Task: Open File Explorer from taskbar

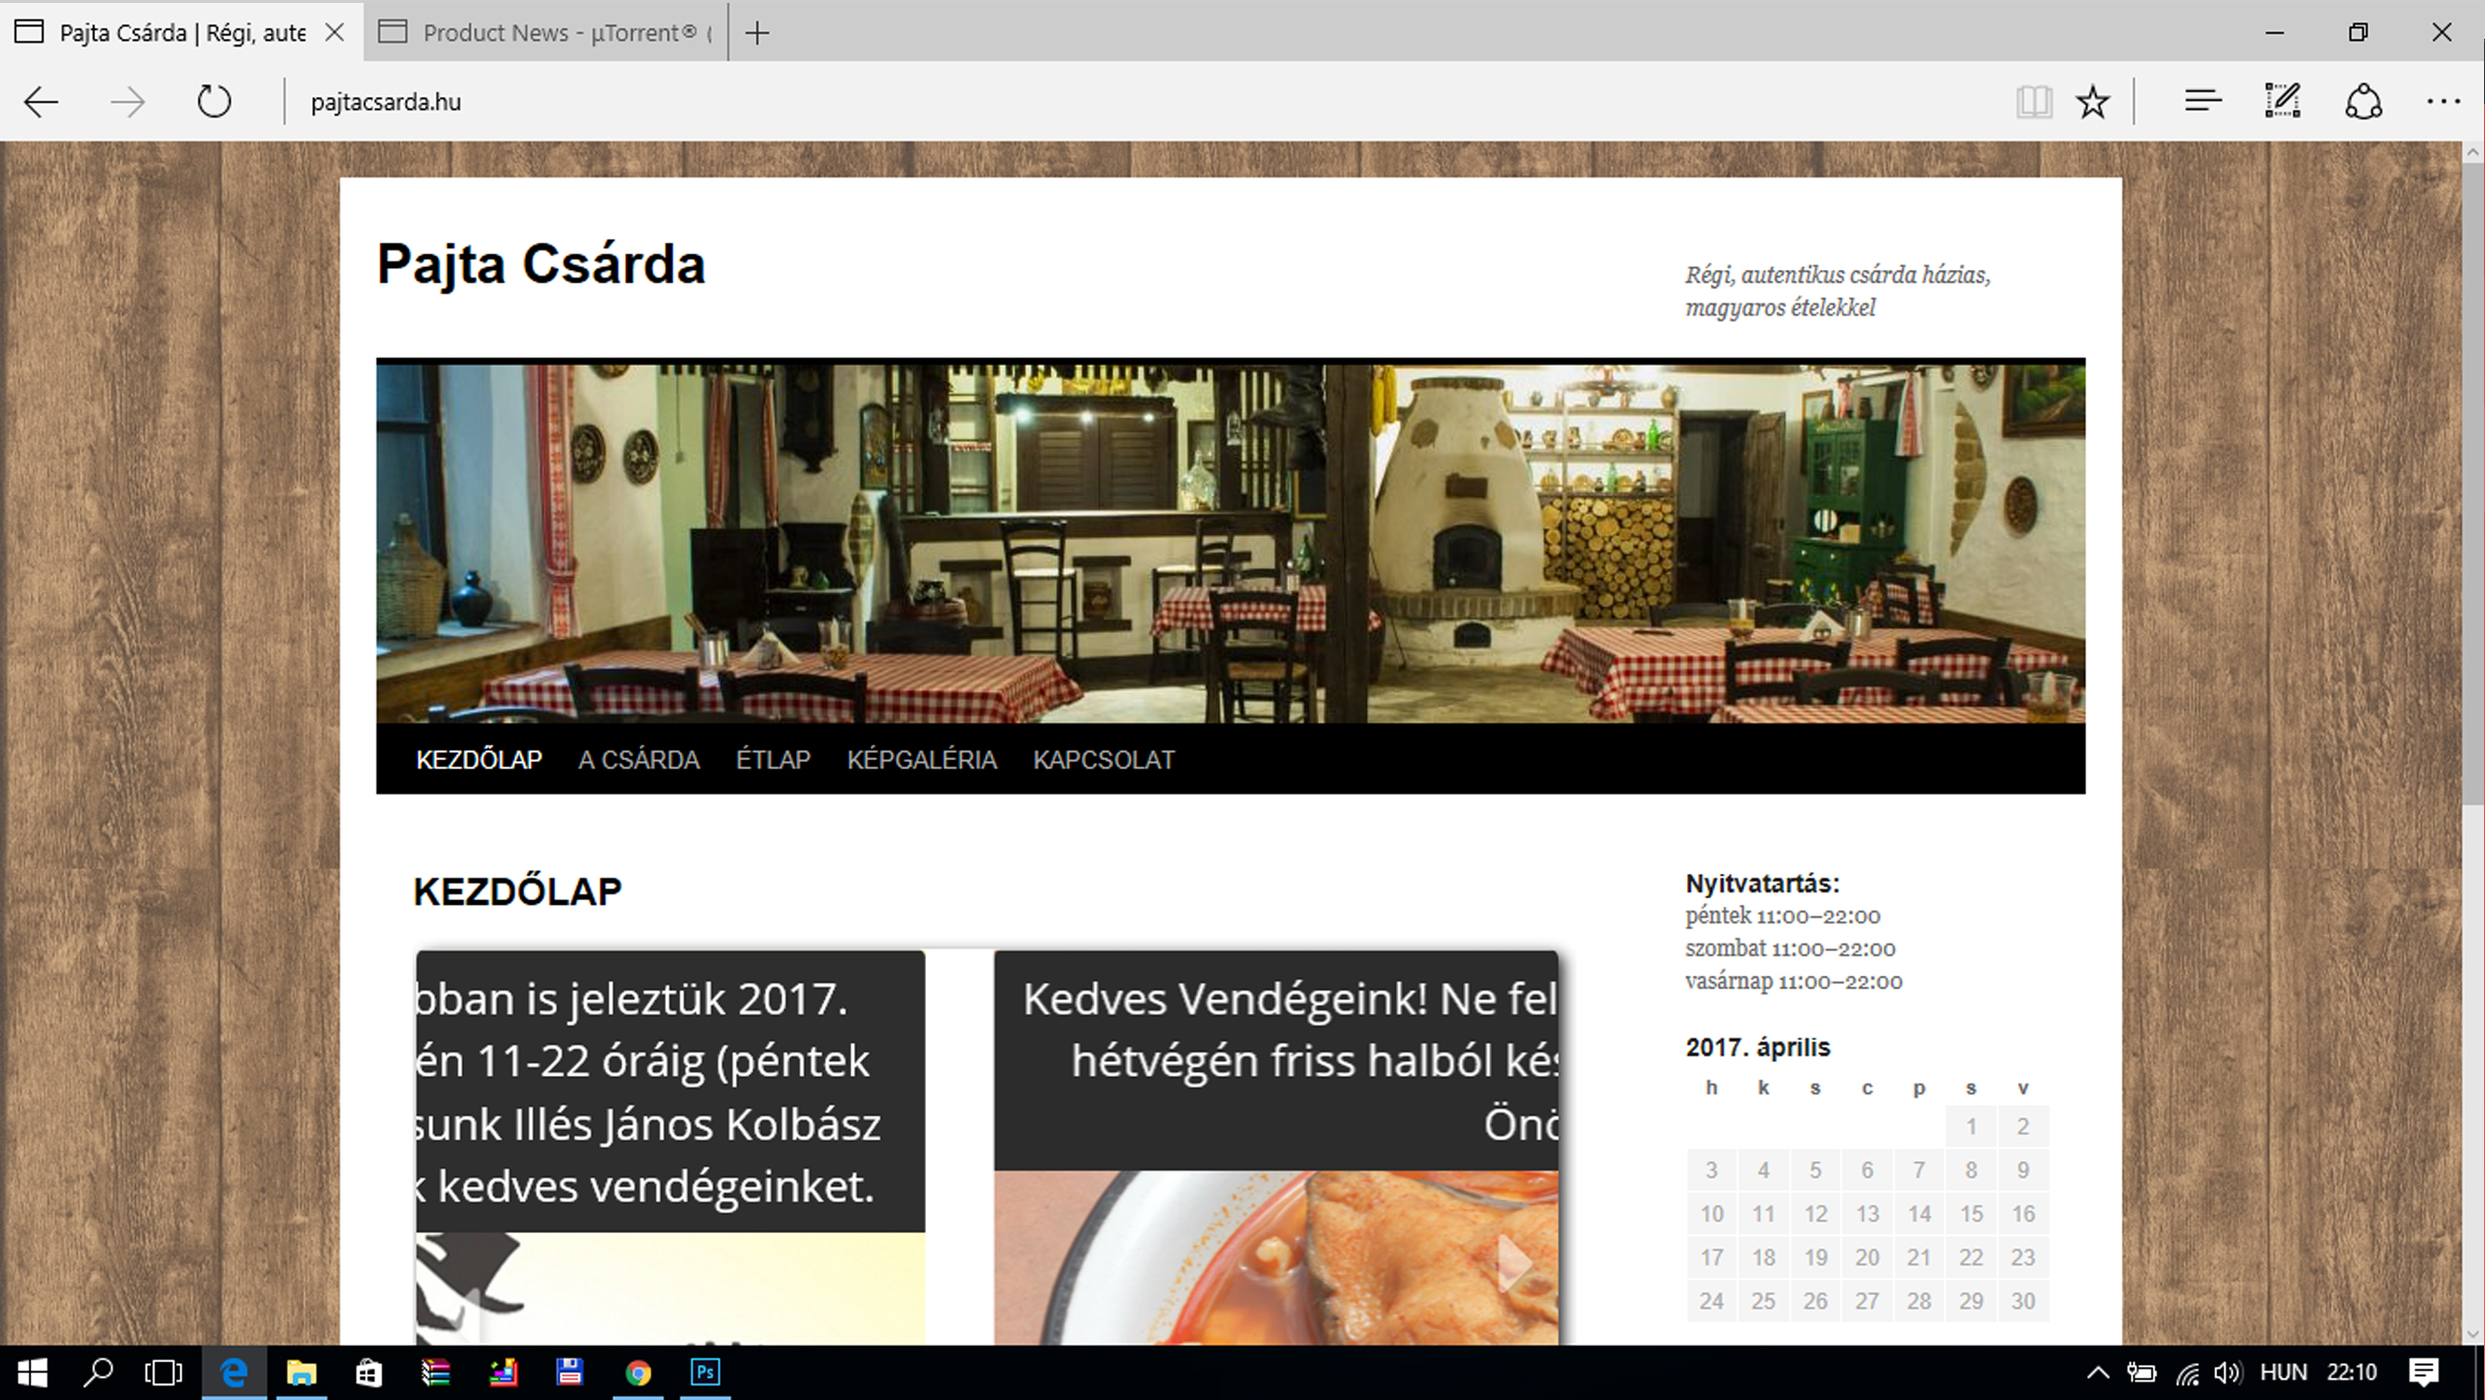Action: (x=302, y=1372)
